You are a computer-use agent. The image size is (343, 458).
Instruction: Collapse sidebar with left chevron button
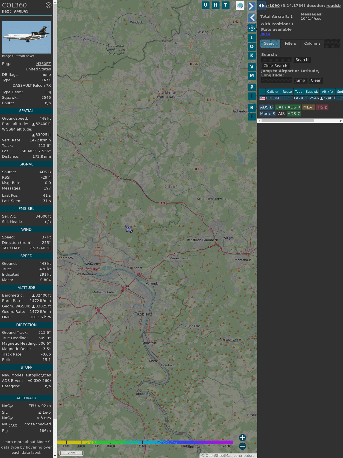pyautogui.click(x=252, y=18)
